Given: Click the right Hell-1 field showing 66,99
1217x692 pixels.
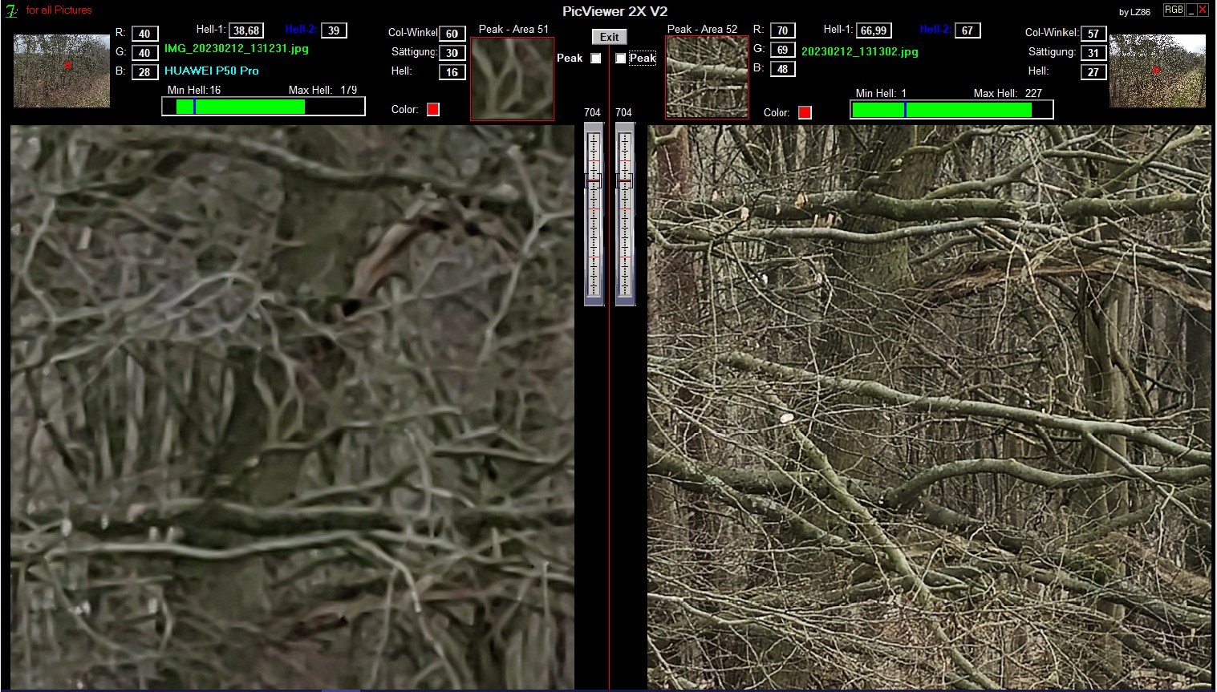Looking at the screenshot, I should (874, 30).
